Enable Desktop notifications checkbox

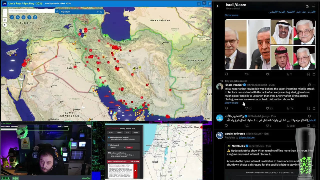(x=109, y=153)
